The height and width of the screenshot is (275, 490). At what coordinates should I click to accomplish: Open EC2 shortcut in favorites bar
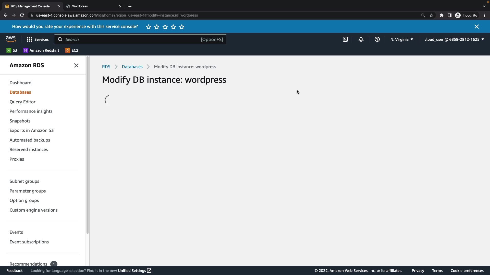click(x=72, y=50)
